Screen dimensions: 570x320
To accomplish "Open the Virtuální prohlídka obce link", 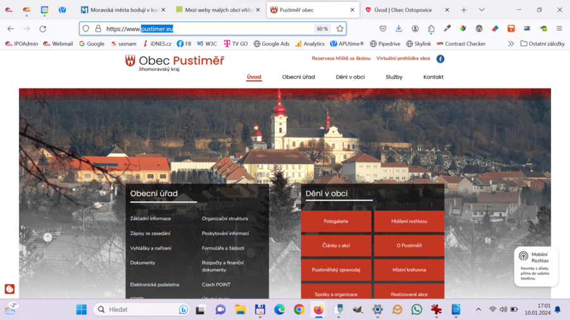I will (403, 58).
